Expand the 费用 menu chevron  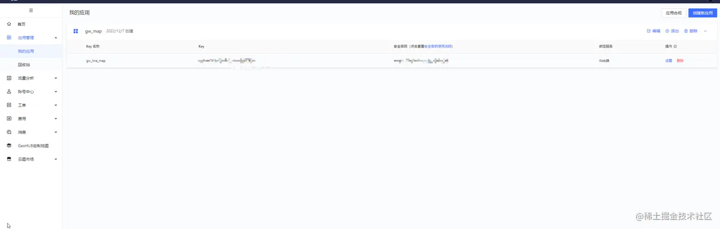point(56,119)
